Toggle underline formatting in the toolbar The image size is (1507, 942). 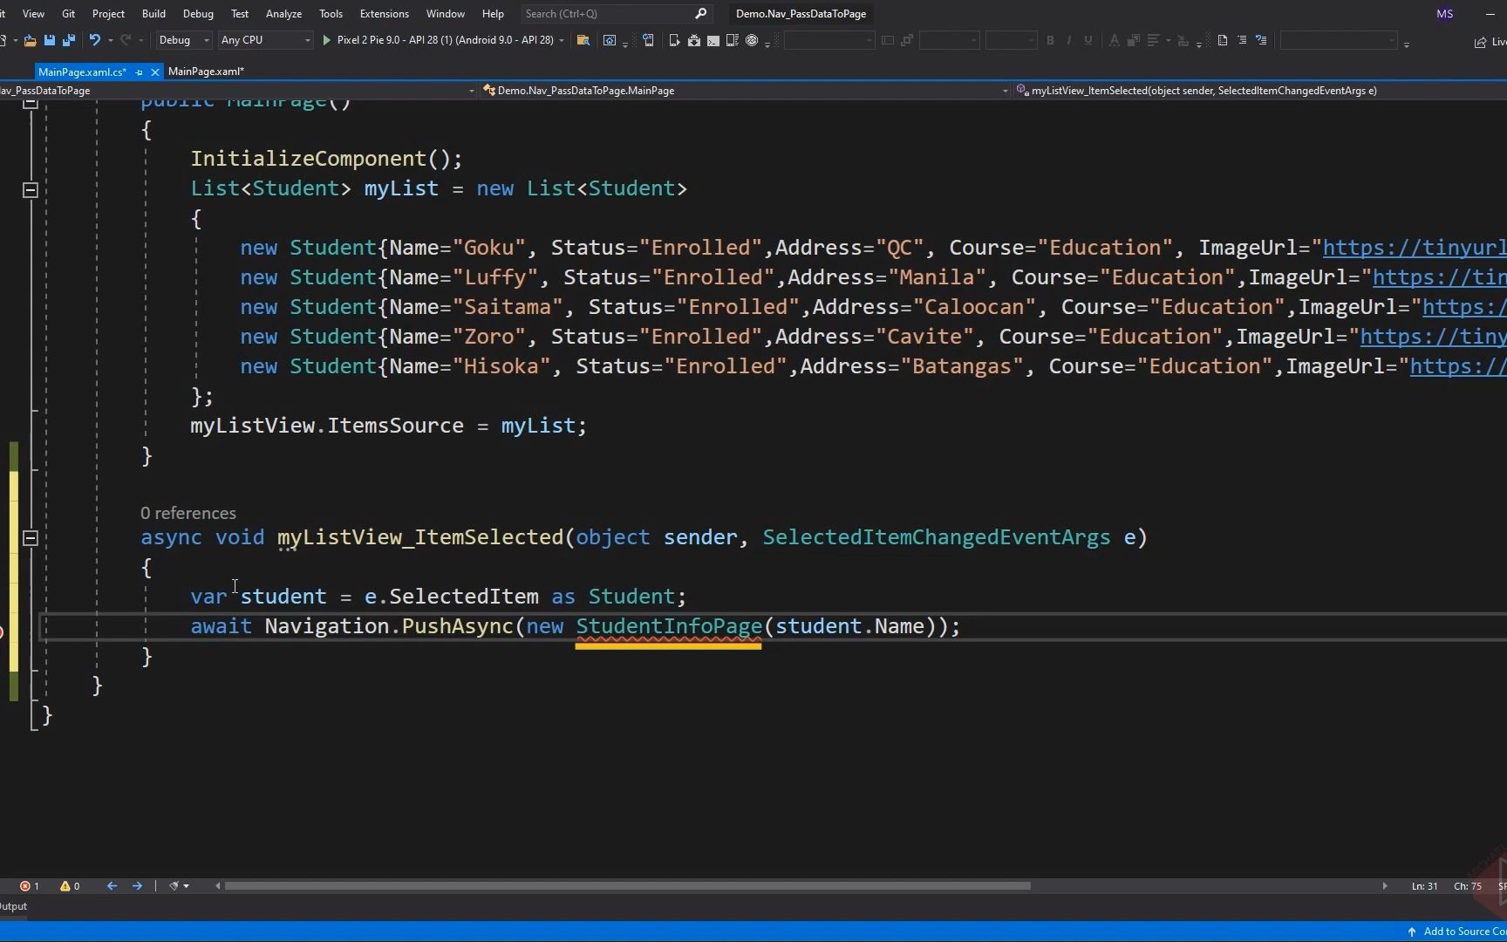tap(1087, 40)
